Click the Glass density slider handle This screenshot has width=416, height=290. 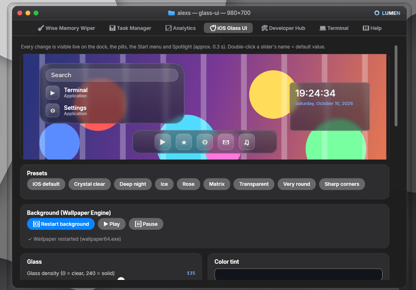tap(121, 279)
